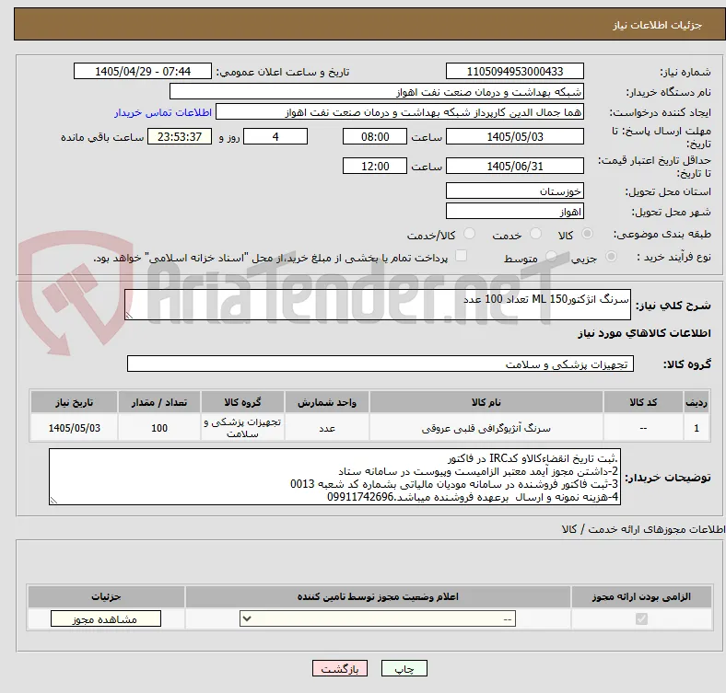Open the اعلام وضعیت مجوز dropdown
The width and height of the screenshot is (726, 693).
coord(378,619)
